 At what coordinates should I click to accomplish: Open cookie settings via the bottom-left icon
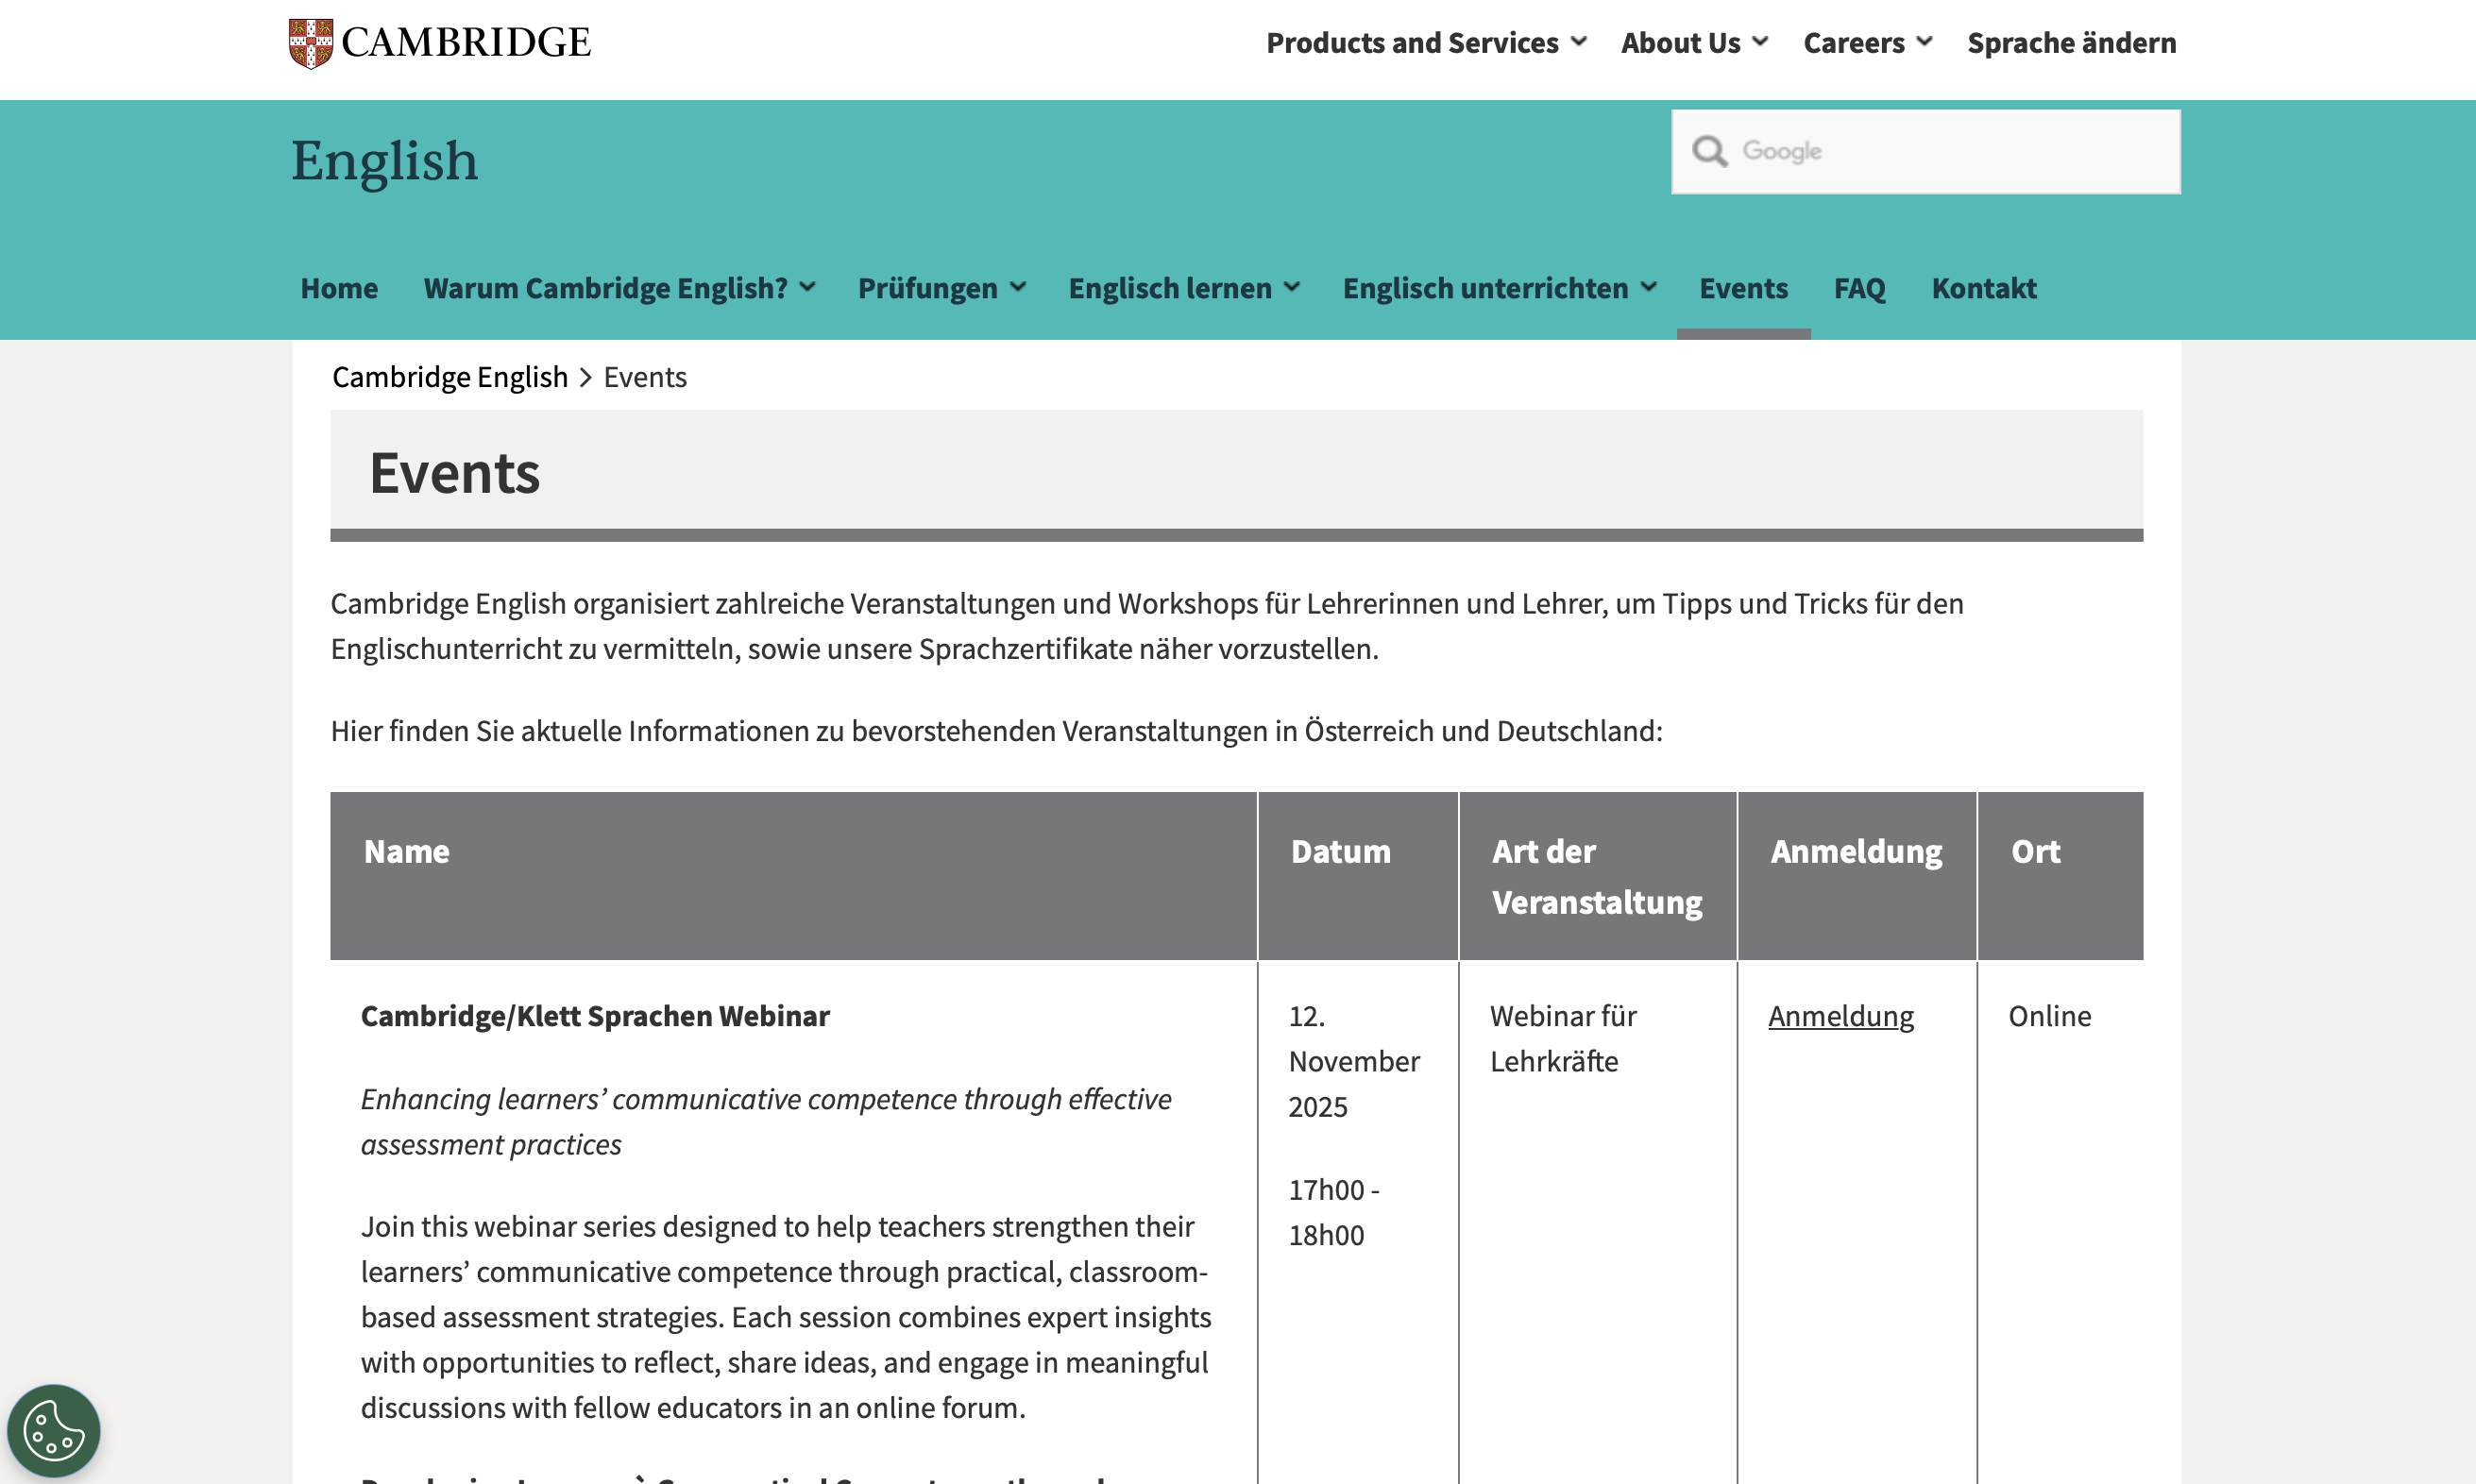click(55, 1430)
